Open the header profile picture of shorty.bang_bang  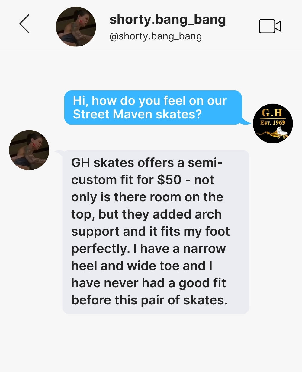click(x=76, y=27)
